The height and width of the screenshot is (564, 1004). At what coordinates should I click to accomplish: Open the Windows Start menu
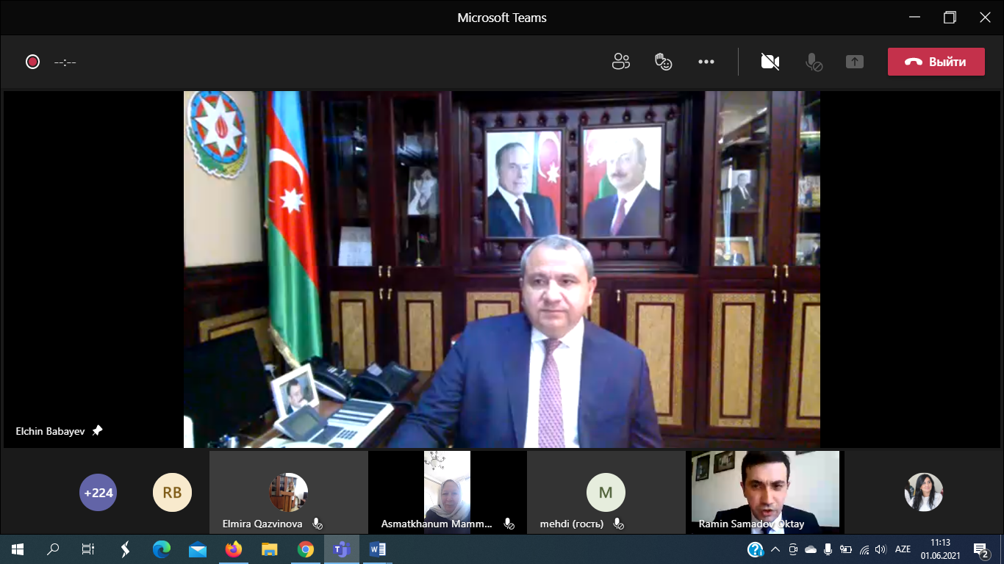[x=18, y=549]
